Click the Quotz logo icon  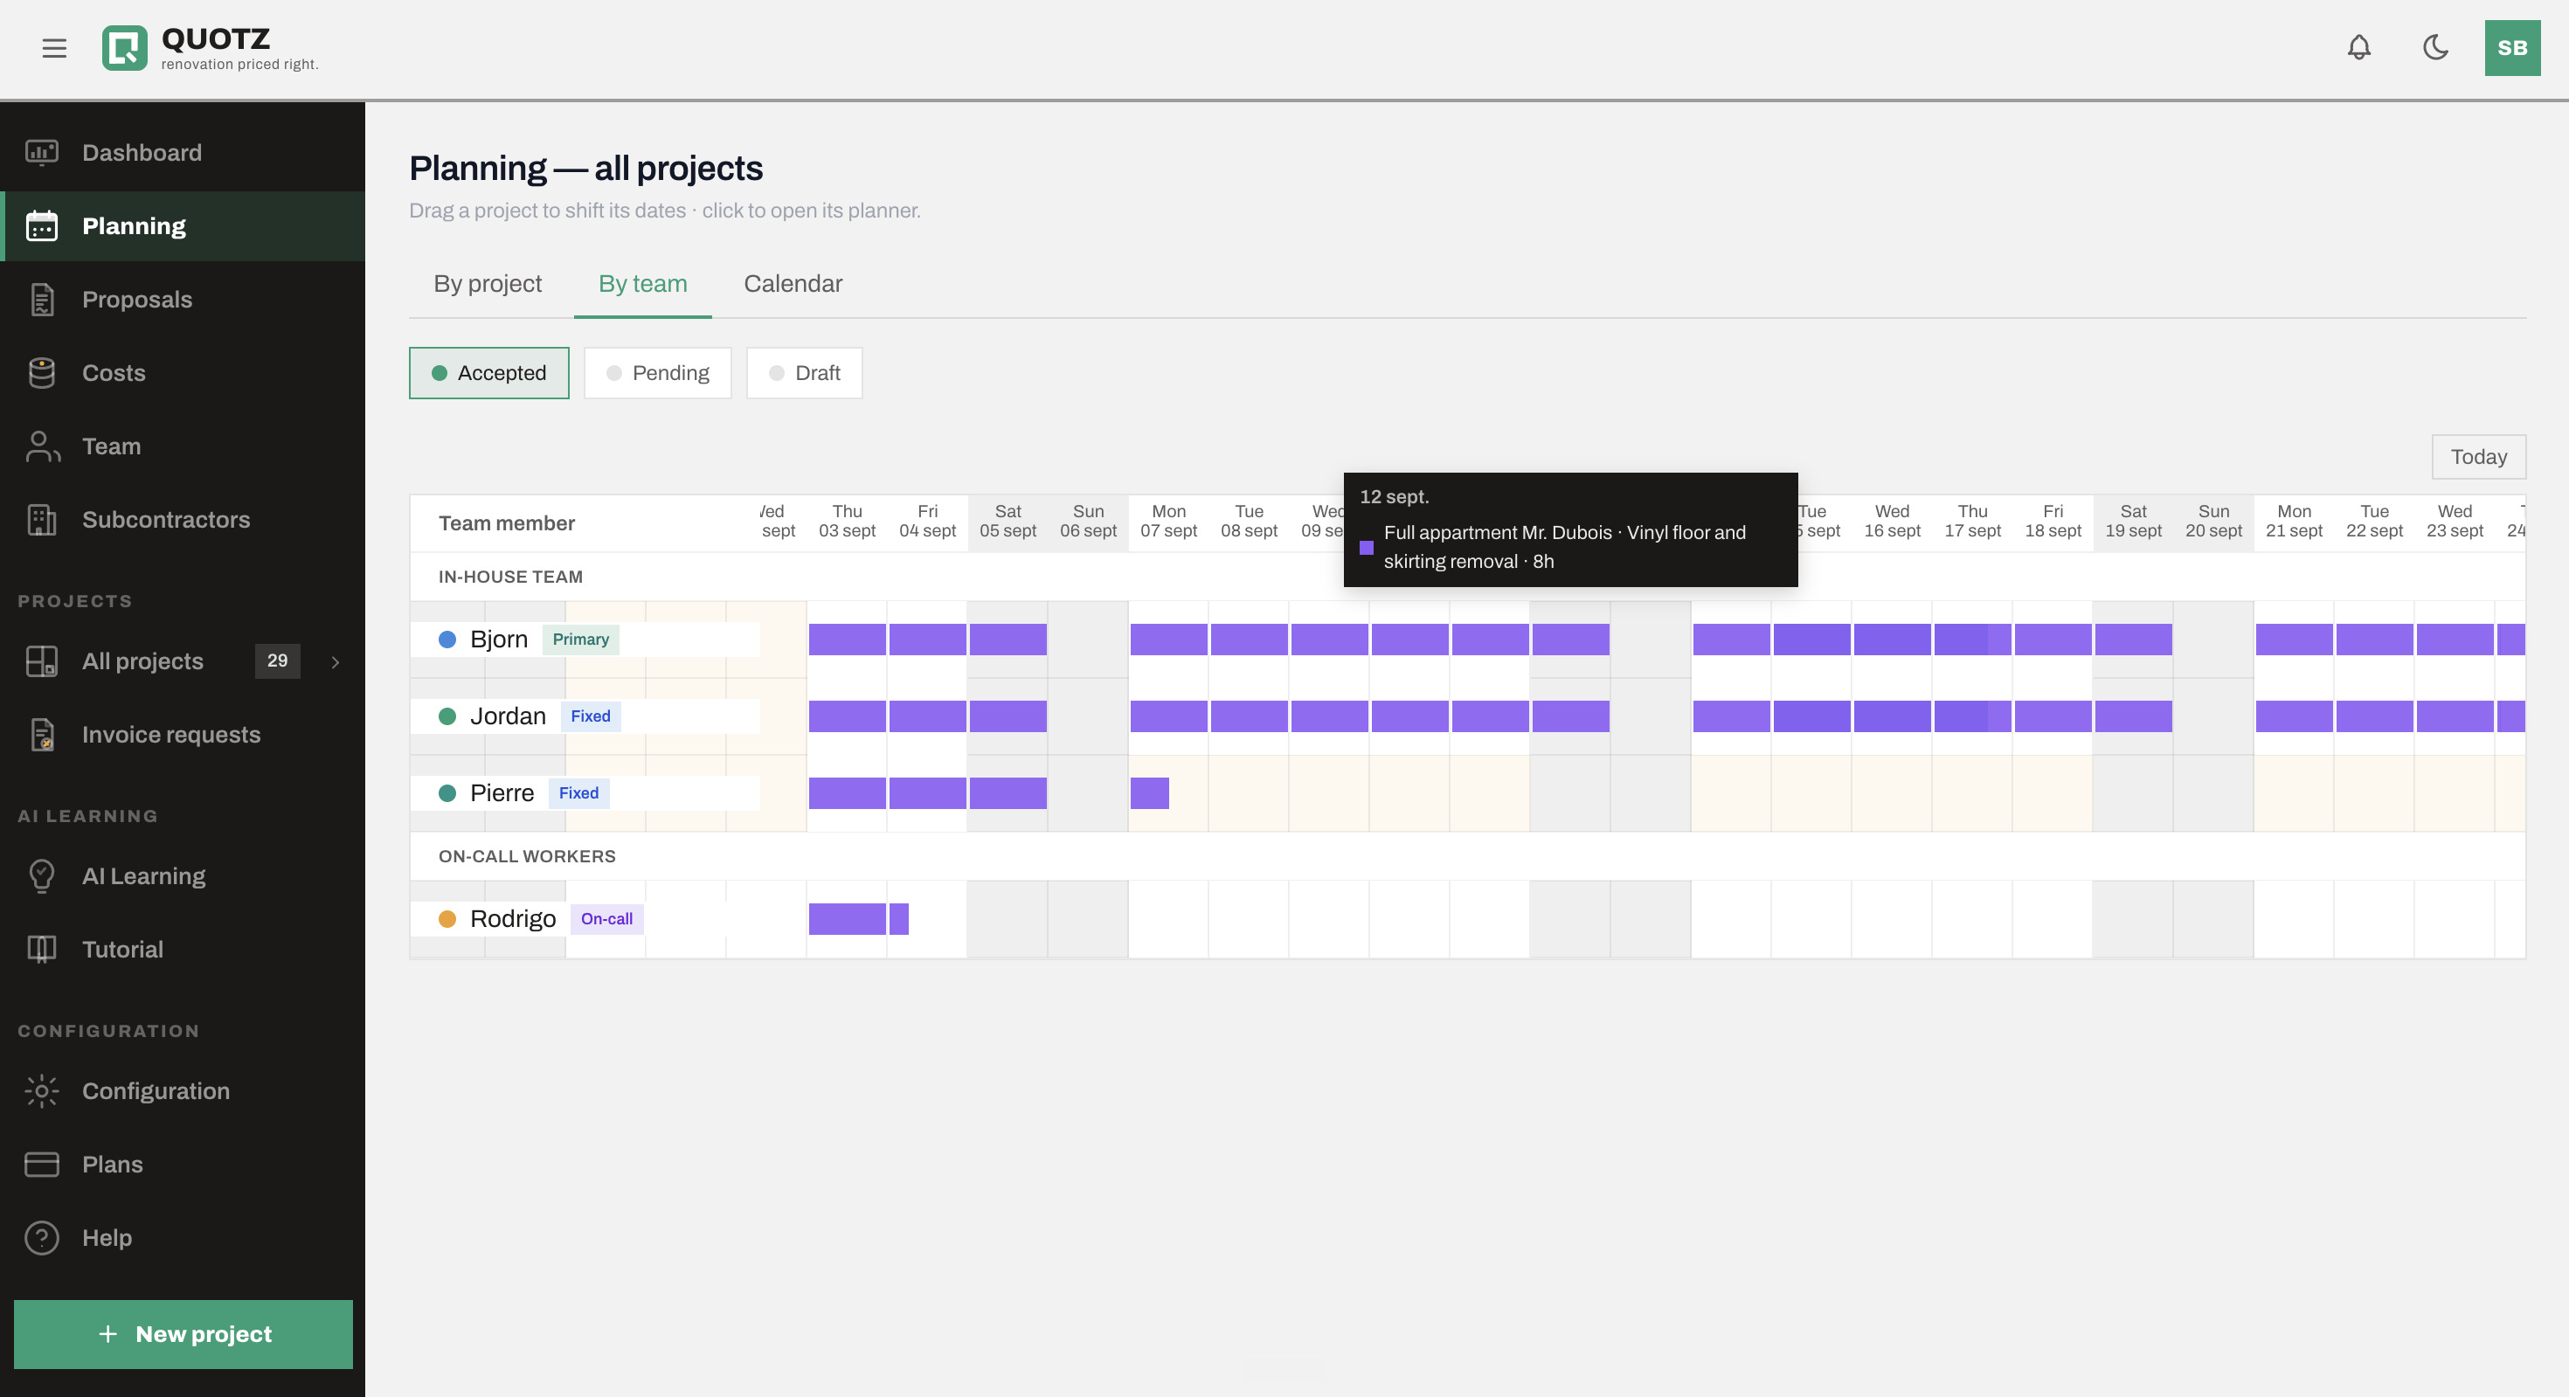coord(125,48)
